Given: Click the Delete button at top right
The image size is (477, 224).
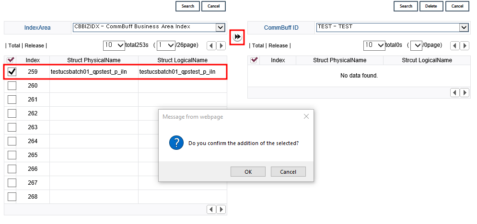Looking at the screenshot, I should 431,6.
